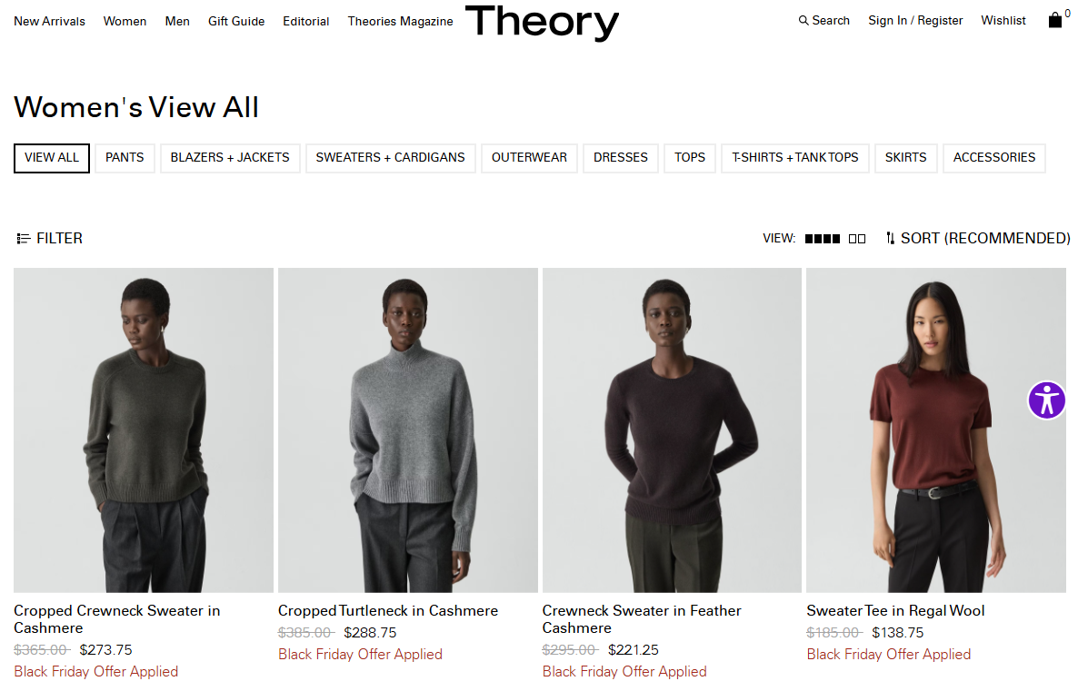Click Sign In / Register link
The height and width of the screenshot is (691, 1078).
pos(915,21)
